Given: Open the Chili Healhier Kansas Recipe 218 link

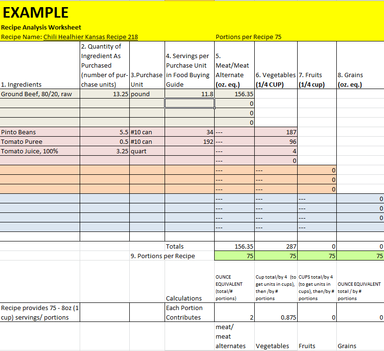Looking at the screenshot, I should pos(91,37).
